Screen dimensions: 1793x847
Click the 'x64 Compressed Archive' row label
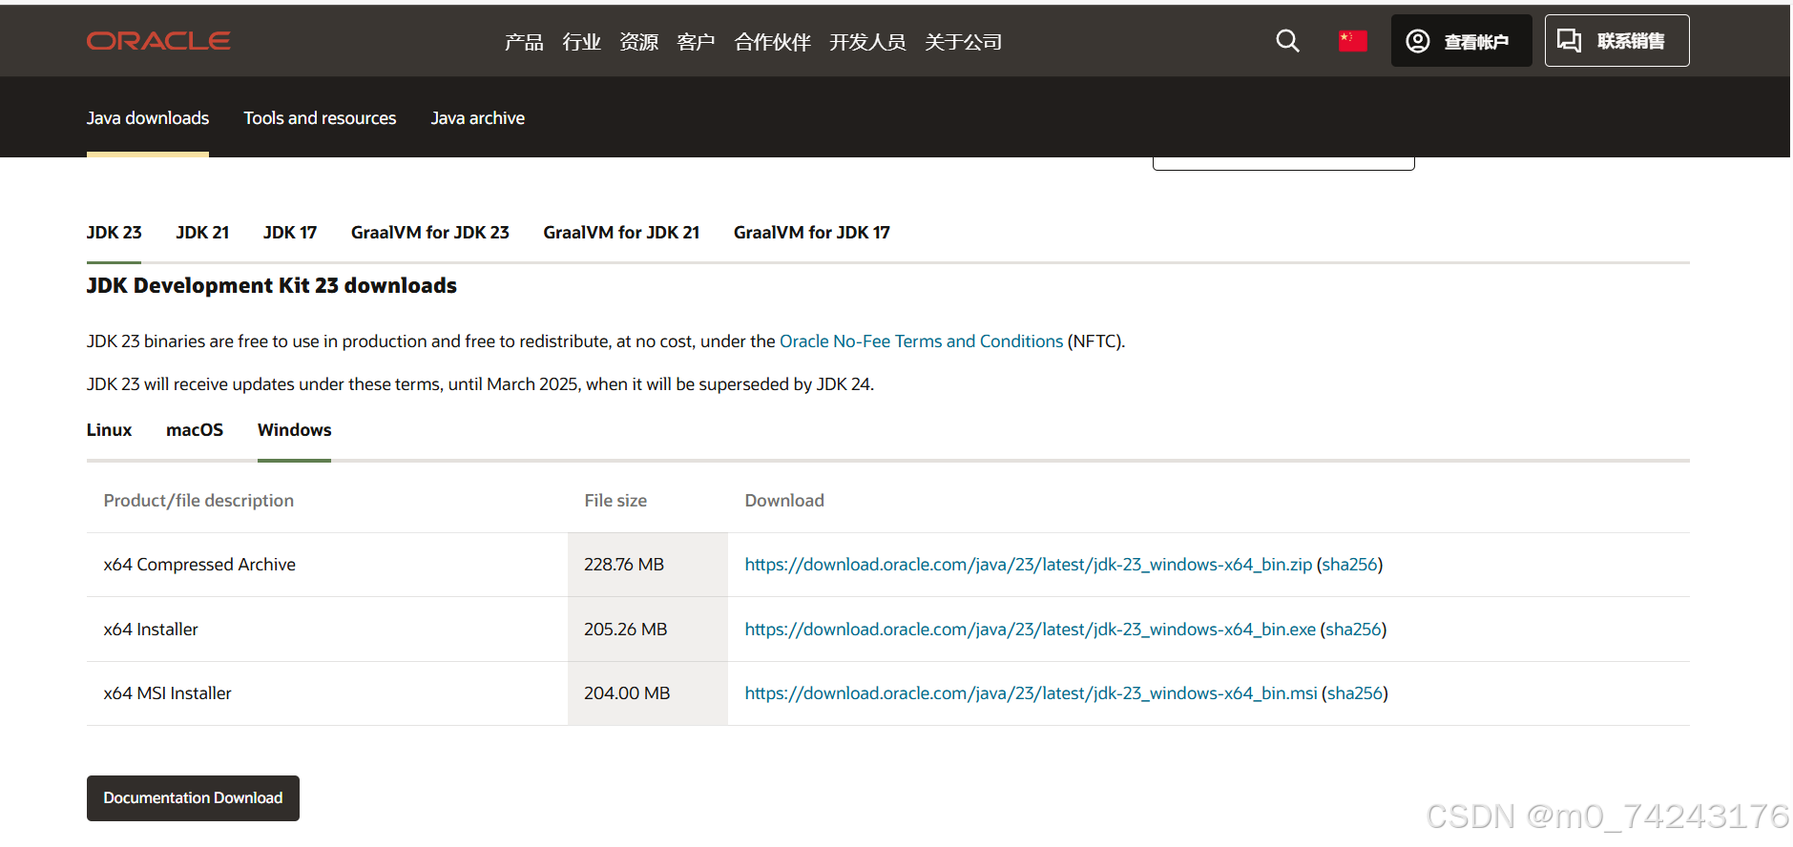pos(199,565)
